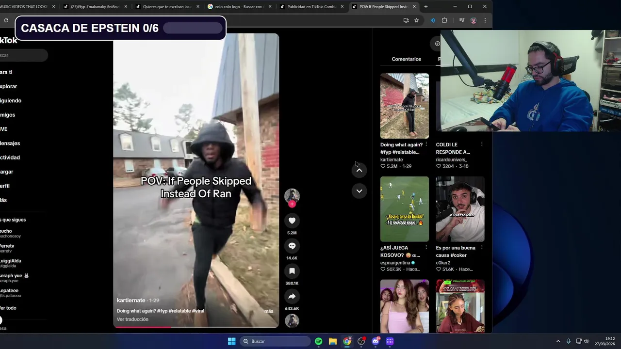
Task: Open the 'LIVE' sidebar item
Action: [x=4, y=129]
